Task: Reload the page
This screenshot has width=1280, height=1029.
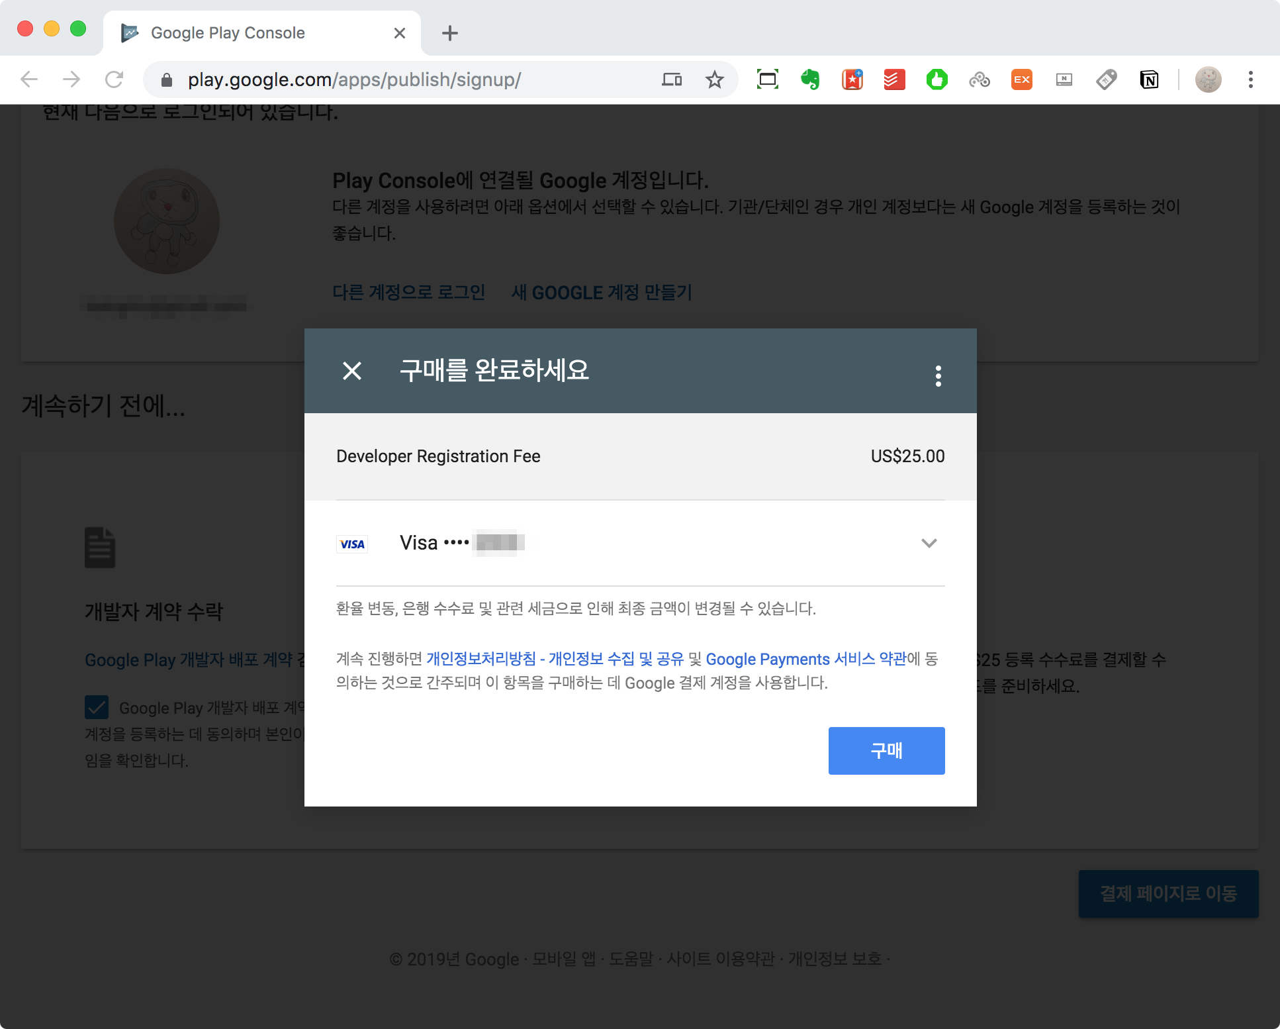Action: coord(114,80)
